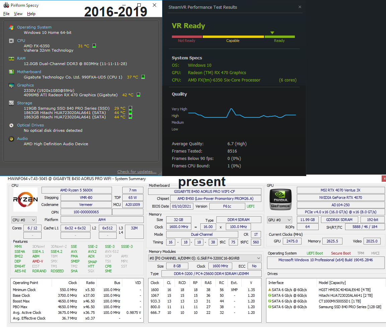
Task: Click the GPU clock value 2475.0
Action: coord(292,241)
